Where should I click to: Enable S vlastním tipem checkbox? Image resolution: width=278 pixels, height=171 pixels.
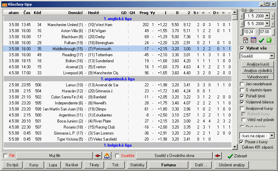(242, 90)
